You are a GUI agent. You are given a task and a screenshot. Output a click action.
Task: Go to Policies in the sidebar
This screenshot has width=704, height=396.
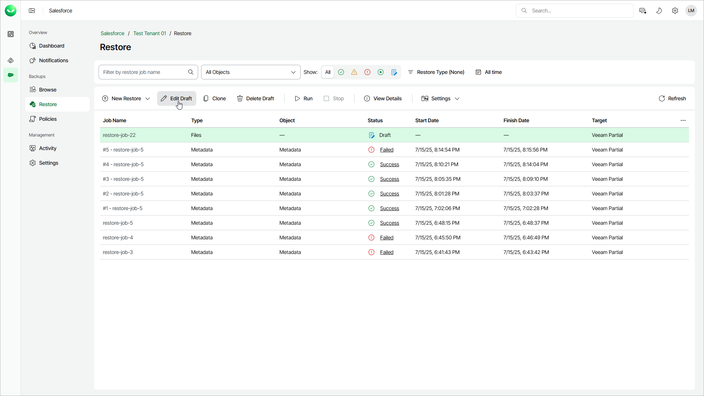pos(48,119)
